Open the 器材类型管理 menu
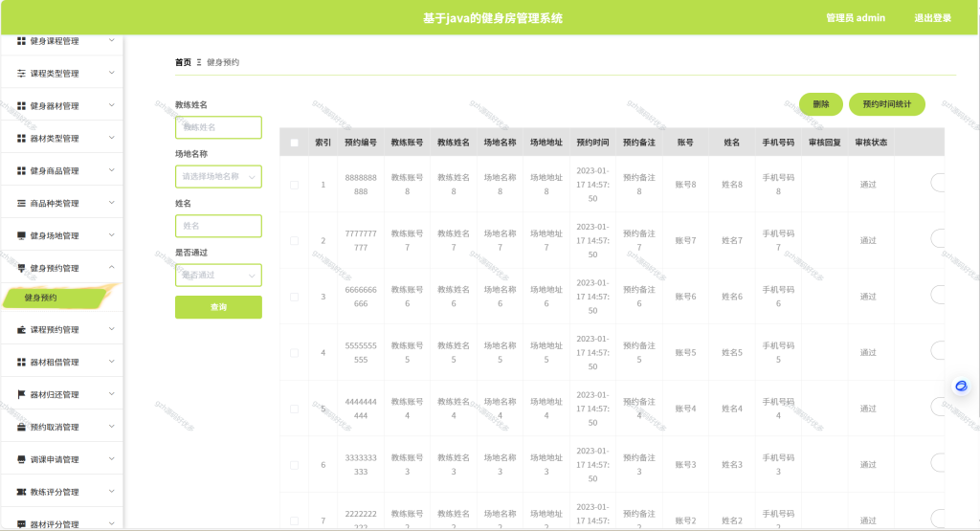980x531 pixels. point(62,138)
